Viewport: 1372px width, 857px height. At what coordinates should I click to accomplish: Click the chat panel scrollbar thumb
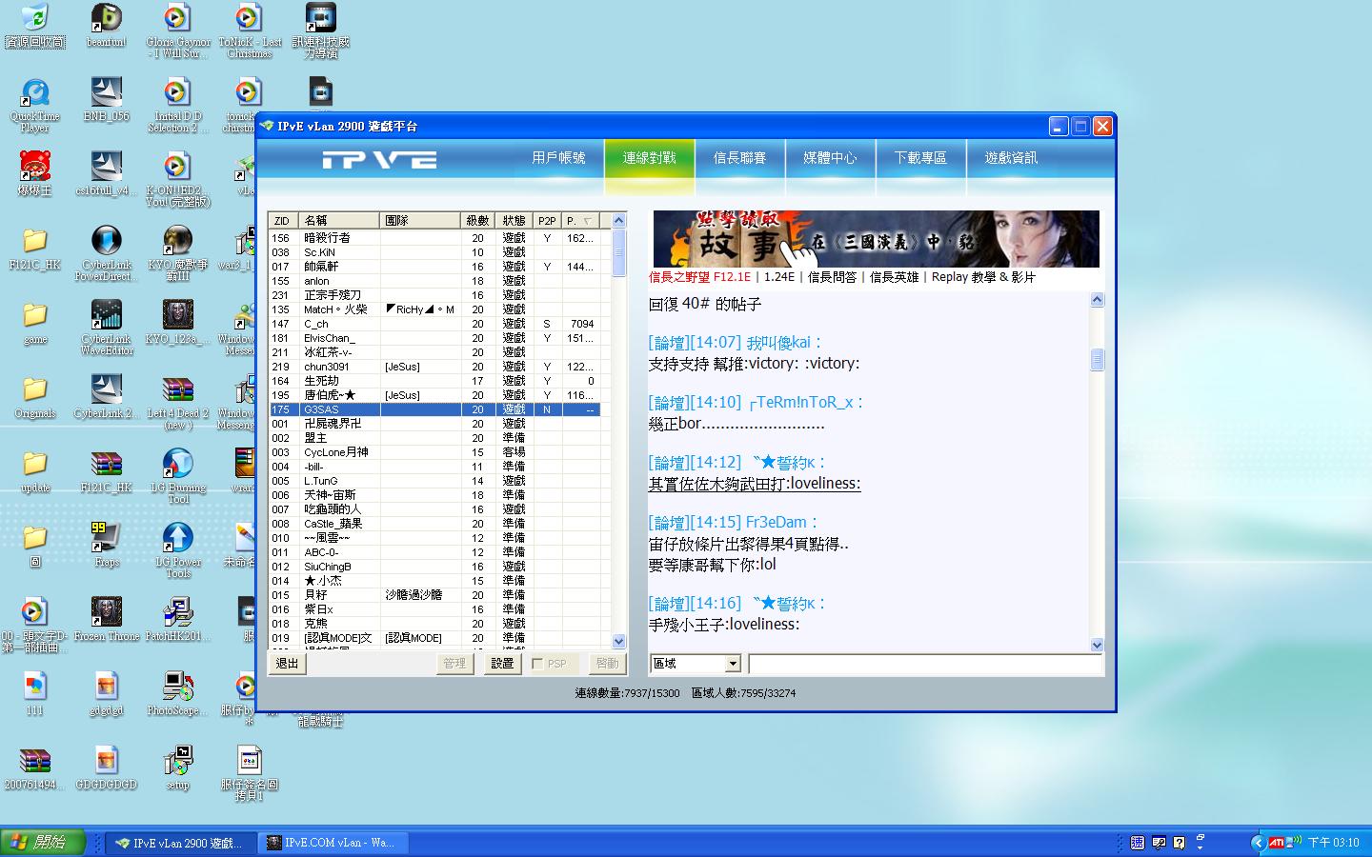click(1097, 359)
